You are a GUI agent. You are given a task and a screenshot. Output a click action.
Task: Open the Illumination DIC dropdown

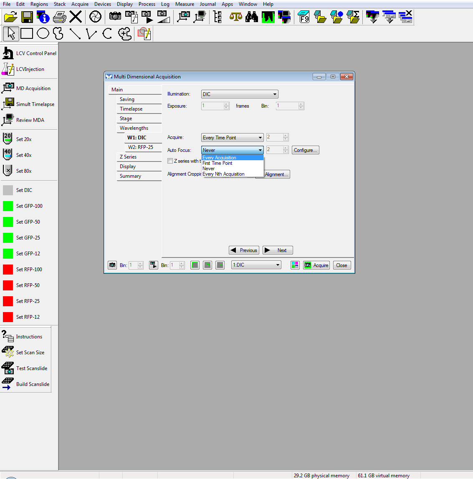coord(239,94)
